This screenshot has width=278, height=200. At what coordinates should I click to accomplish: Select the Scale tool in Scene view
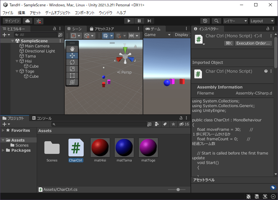(72, 69)
